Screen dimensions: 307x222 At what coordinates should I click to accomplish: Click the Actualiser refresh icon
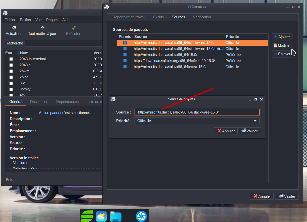(x=14, y=28)
